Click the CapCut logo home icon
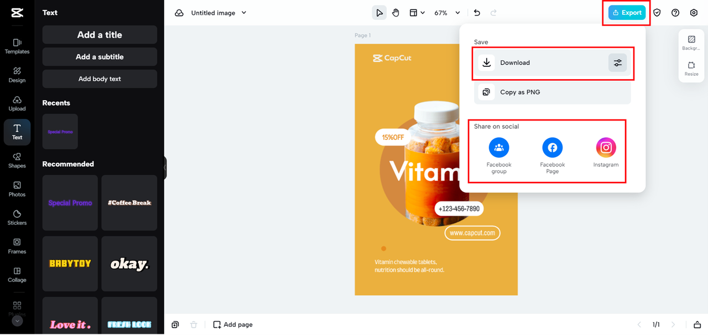 tap(17, 13)
